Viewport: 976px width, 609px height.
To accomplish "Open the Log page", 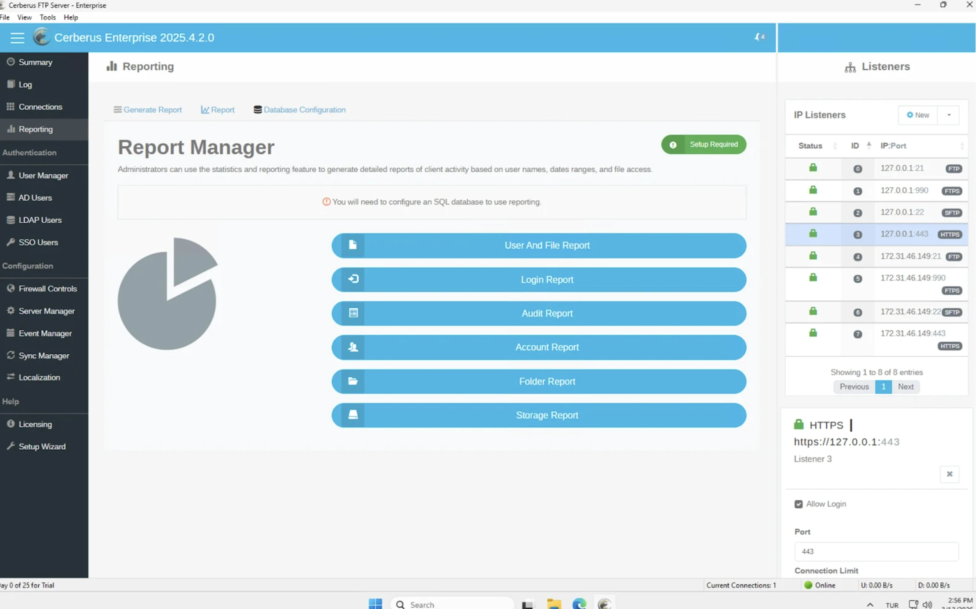I will 44,85.
